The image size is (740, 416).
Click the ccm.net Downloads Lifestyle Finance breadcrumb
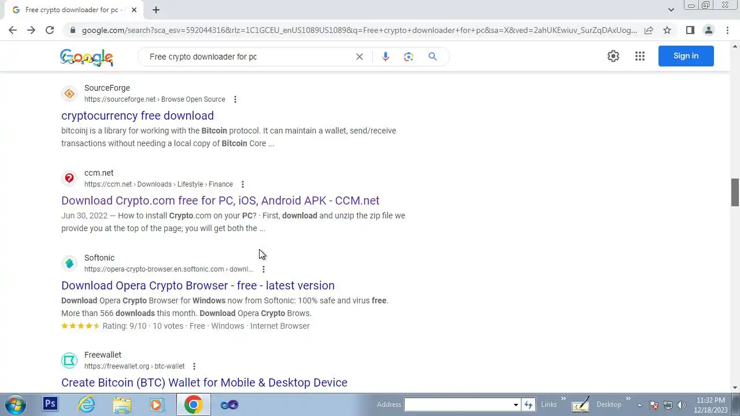click(158, 184)
